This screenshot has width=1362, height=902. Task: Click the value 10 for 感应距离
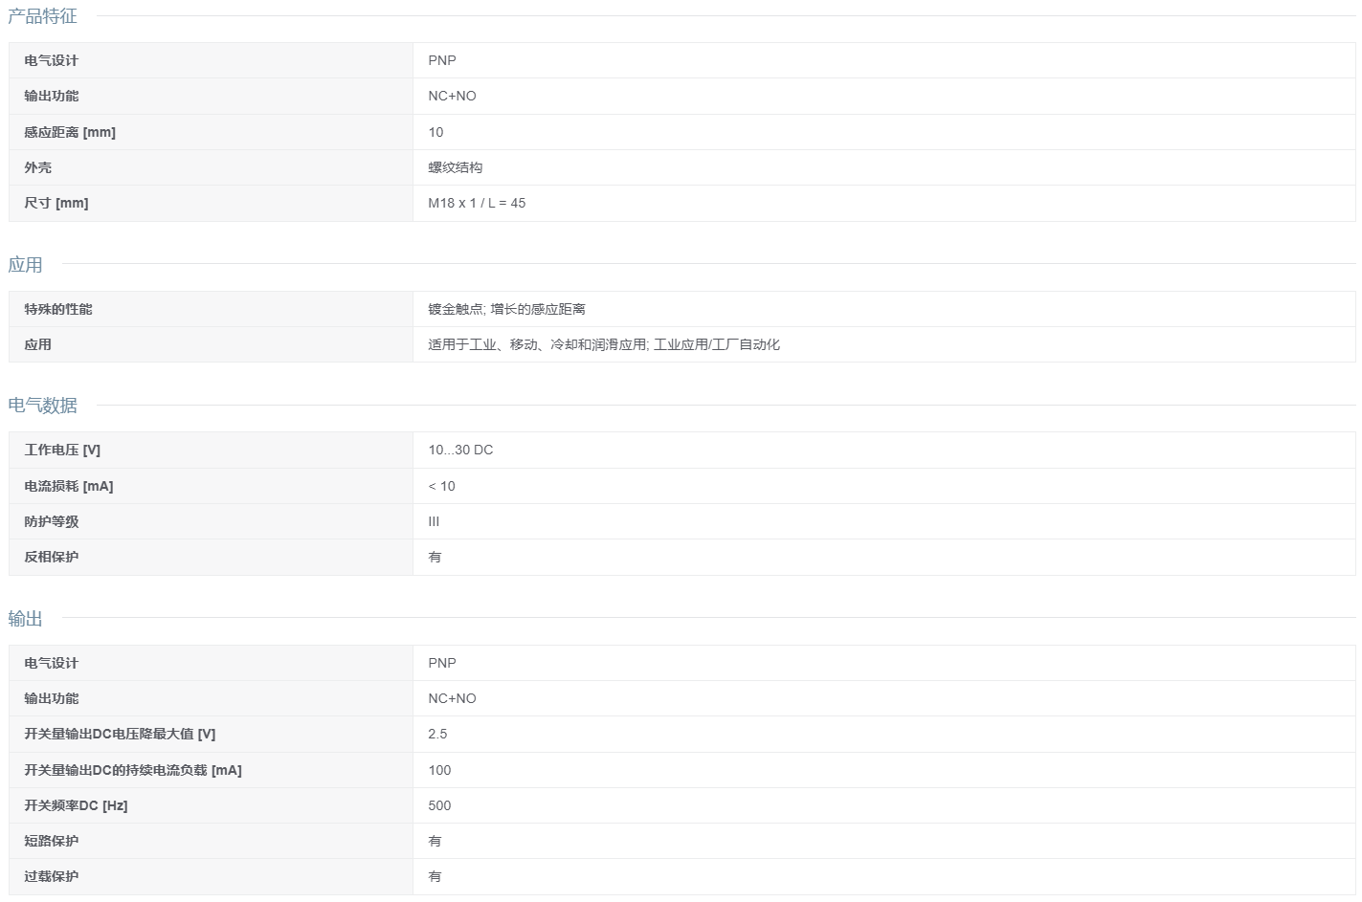pyautogui.click(x=435, y=132)
